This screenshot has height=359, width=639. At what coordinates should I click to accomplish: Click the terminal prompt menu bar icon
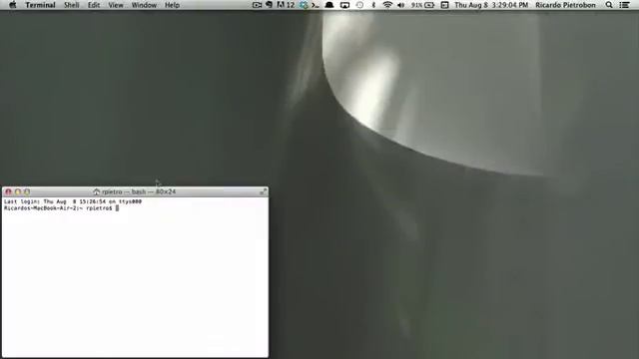[x=316, y=5]
